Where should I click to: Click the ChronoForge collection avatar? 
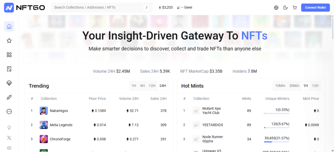tap(44, 139)
